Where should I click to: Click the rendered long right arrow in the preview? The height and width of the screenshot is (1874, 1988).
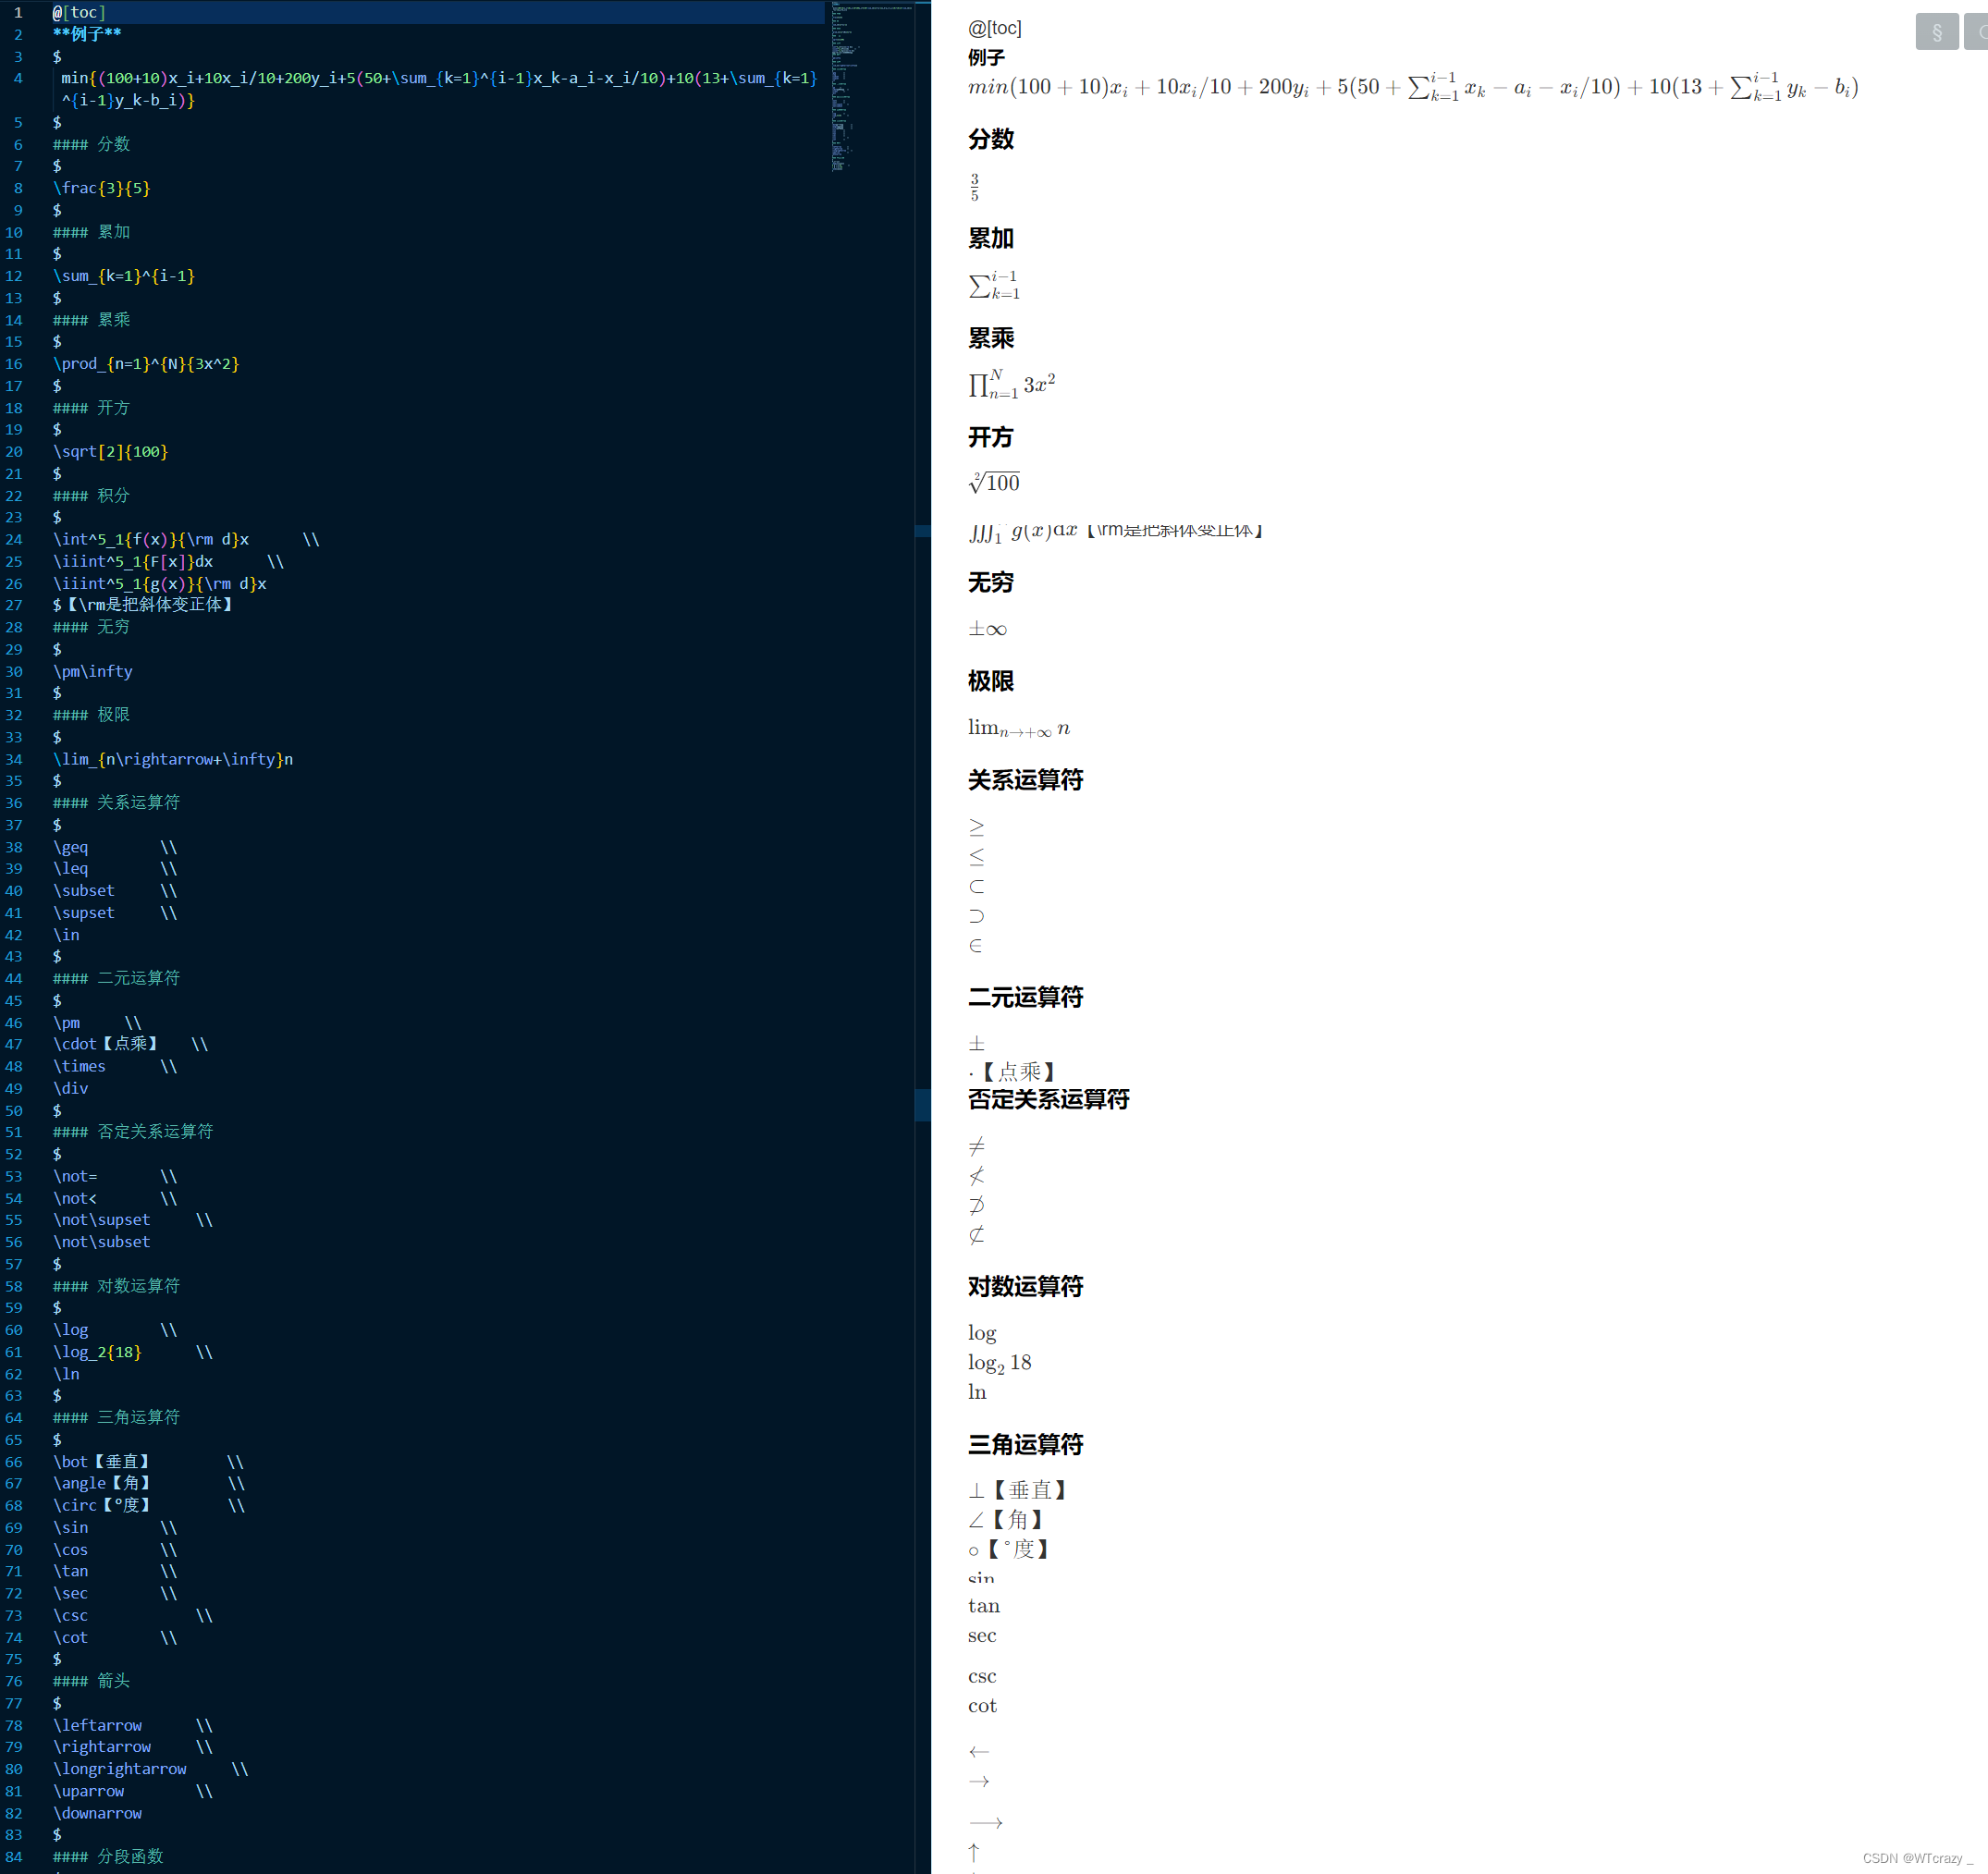click(986, 1822)
